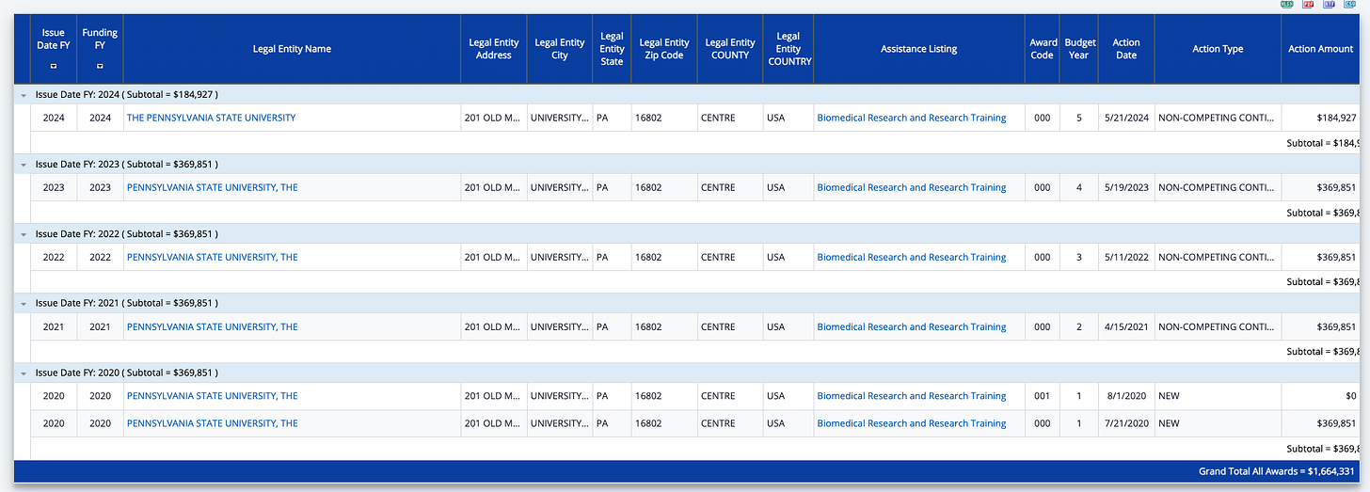Open Biomedical Research link in the 7/21/2020 row

pos(912,423)
